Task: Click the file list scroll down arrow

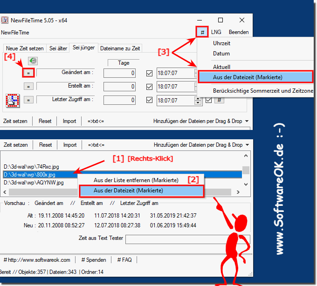Action: [246, 184]
